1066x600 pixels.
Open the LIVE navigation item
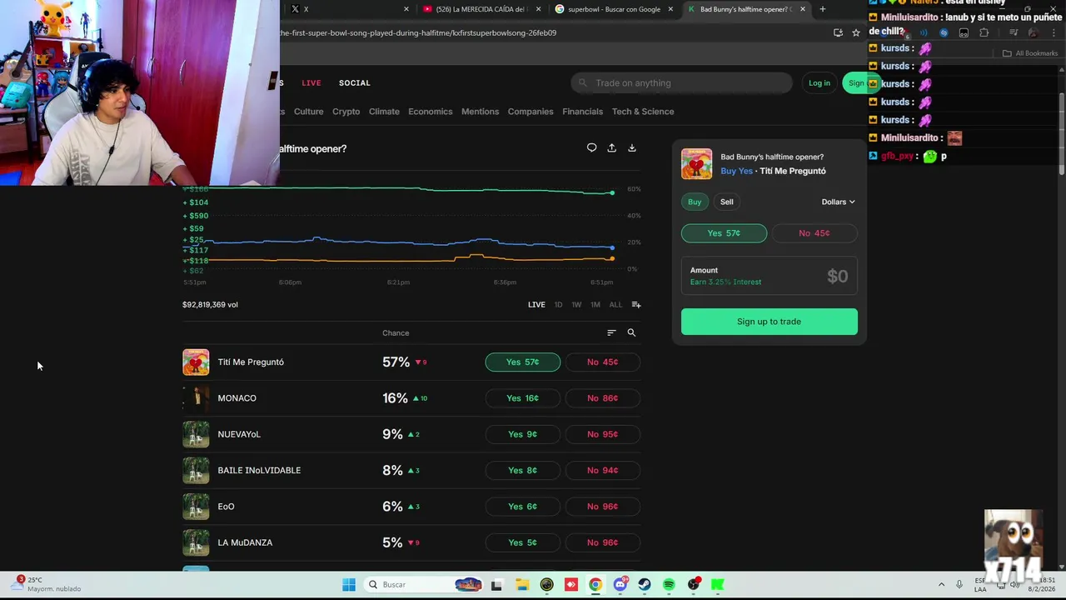tap(311, 83)
